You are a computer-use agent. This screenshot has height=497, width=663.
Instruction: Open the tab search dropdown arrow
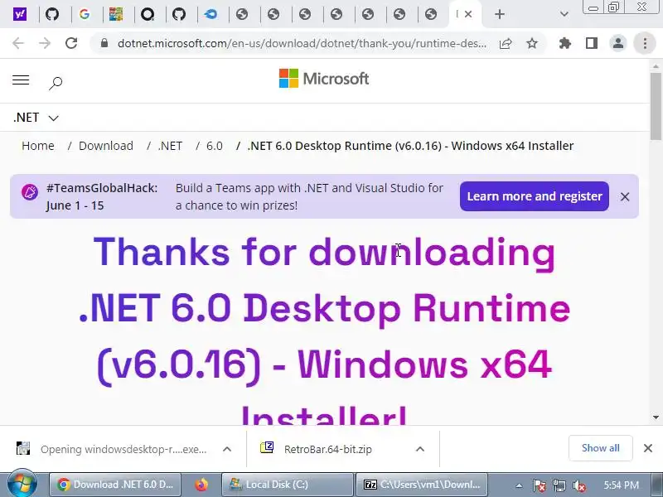[x=564, y=14]
